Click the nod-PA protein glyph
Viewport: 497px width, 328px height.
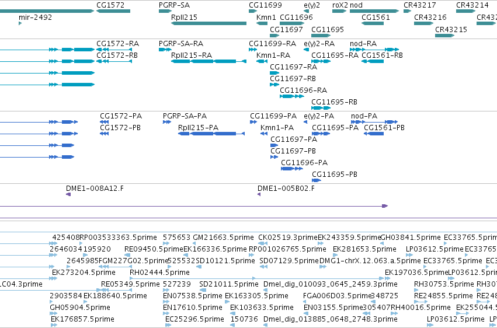coord(374,122)
